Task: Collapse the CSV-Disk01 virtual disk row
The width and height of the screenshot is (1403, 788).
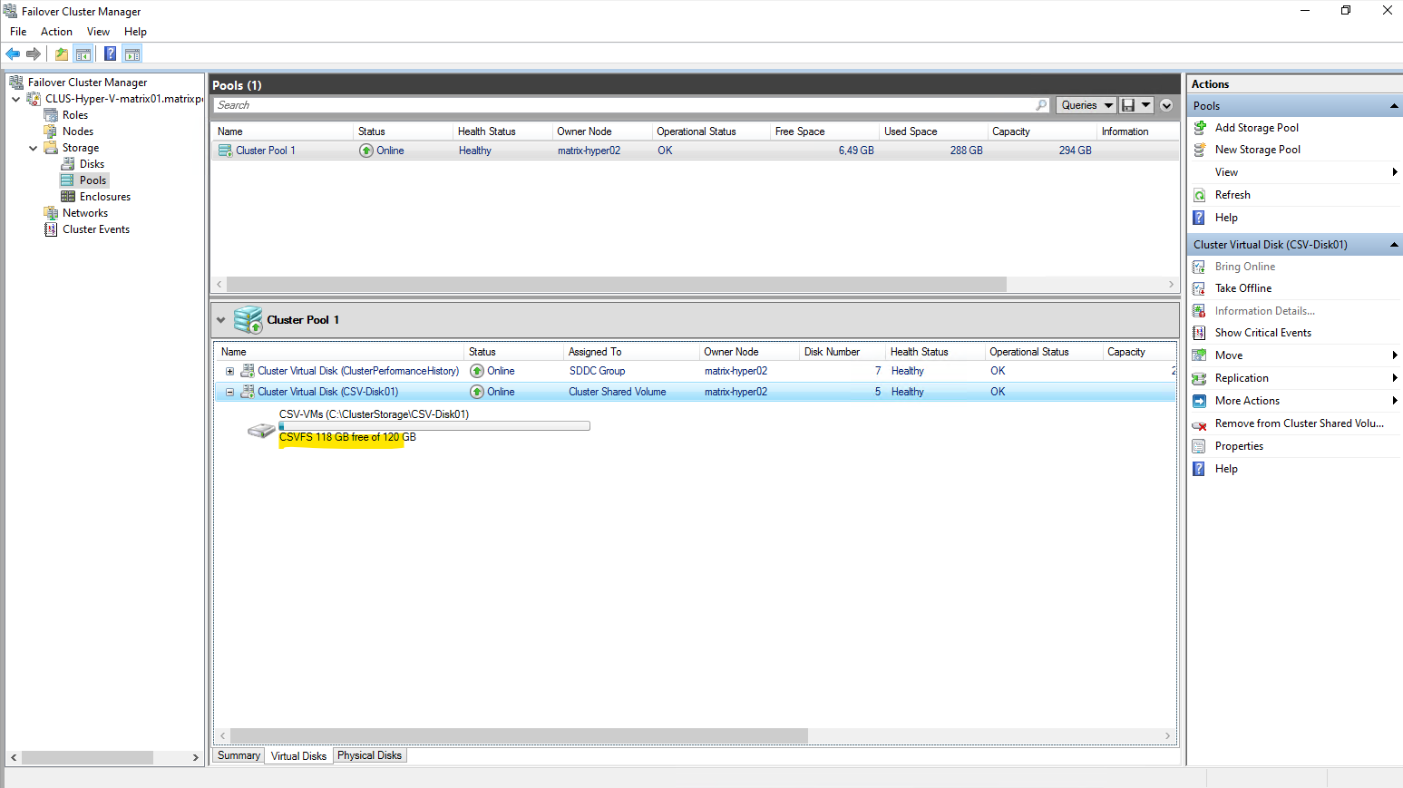Action: (229, 392)
